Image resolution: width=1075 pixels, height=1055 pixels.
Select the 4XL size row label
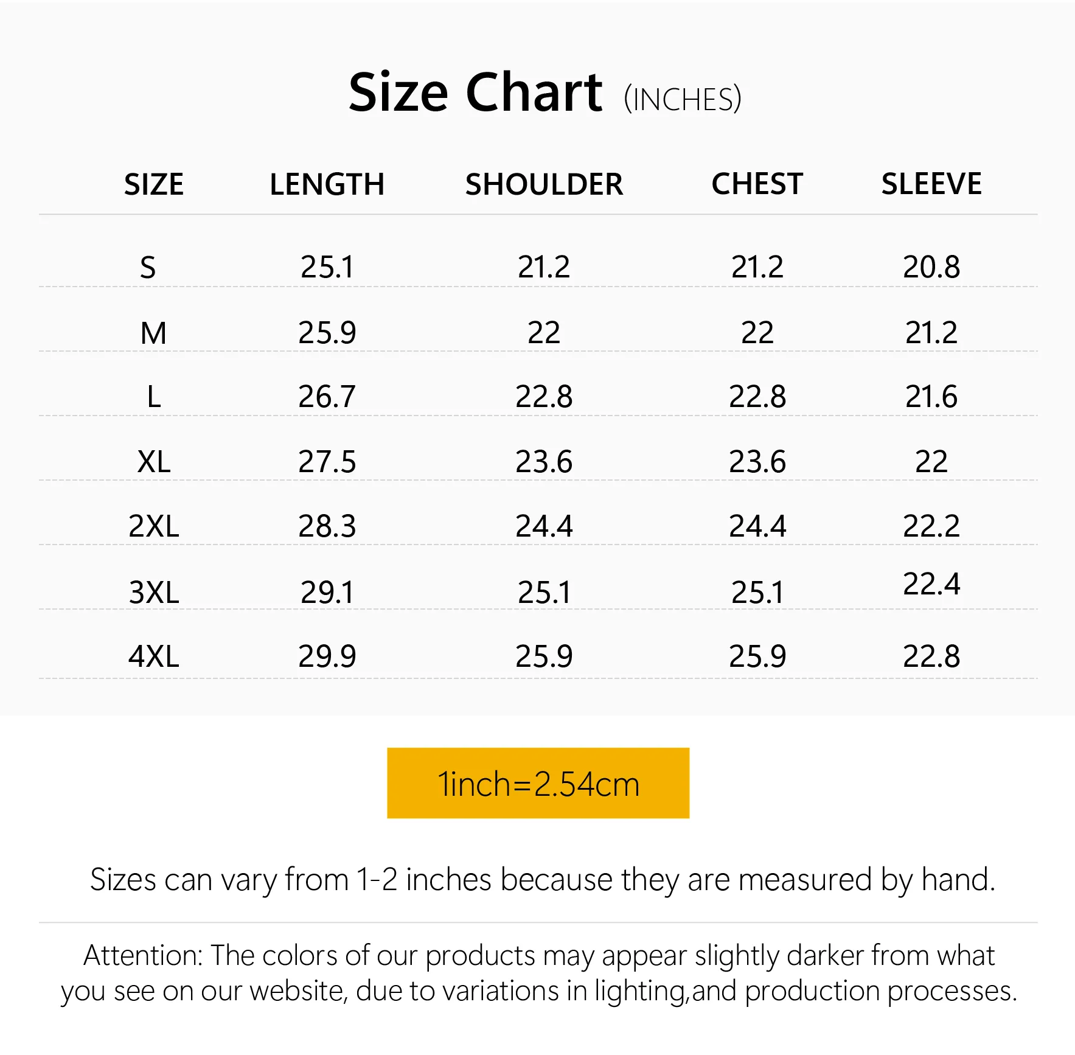tap(154, 656)
